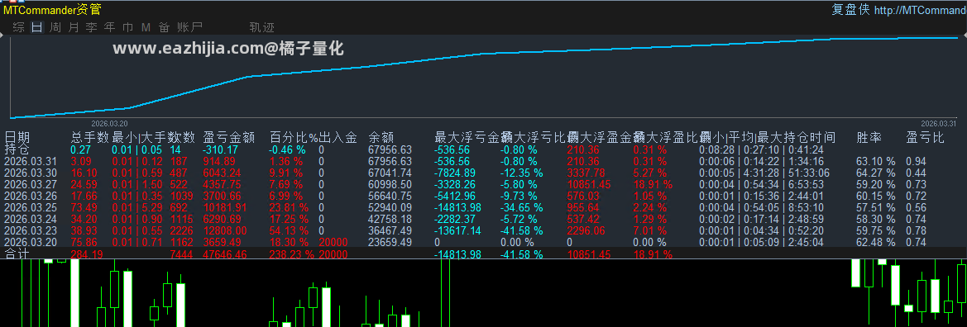The image size is (967, 327).
Task: Open the M tab
Action: pos(146,27)
